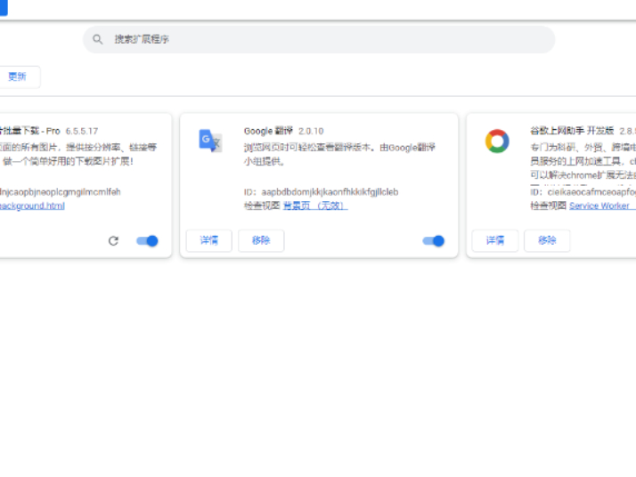Screen dimensions: 636x477
Task: Open Google Translate details (详情)
Action: tap(209, 241)
